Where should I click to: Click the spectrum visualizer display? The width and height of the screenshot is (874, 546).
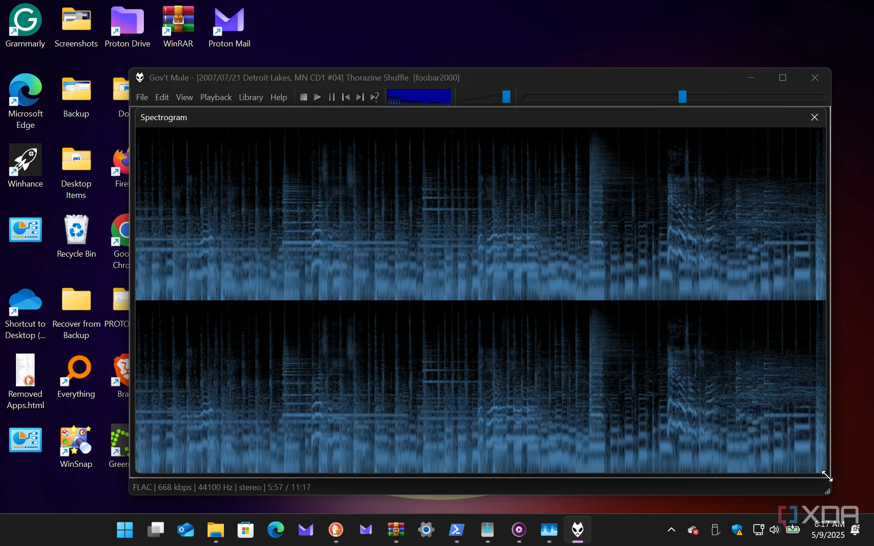click(419, 96)
